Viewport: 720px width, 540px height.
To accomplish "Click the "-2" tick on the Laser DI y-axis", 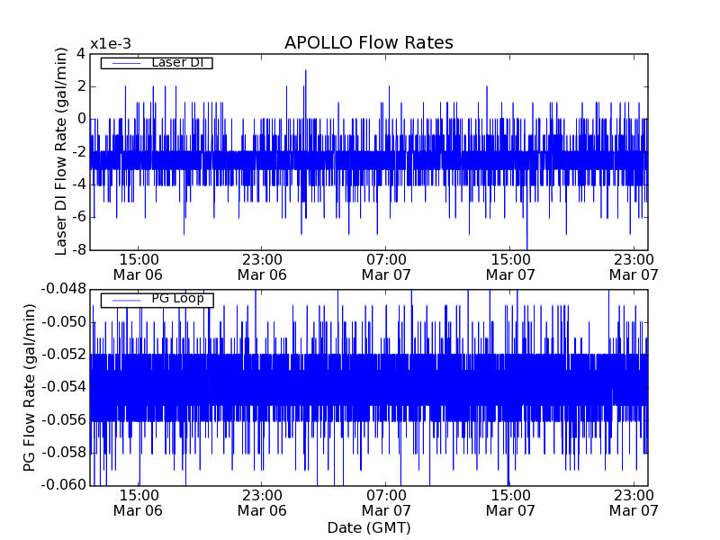I will [x=78, y=152].
